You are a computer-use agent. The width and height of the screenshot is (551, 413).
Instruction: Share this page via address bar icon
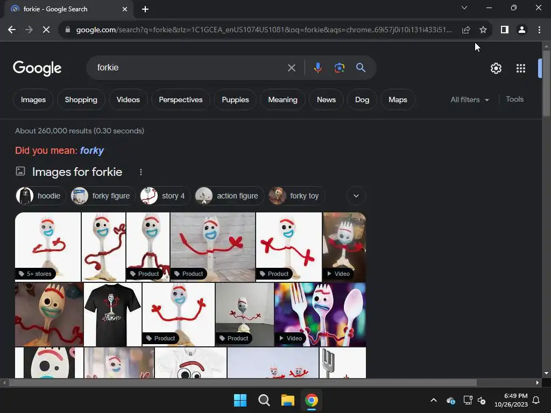(466, 30)
